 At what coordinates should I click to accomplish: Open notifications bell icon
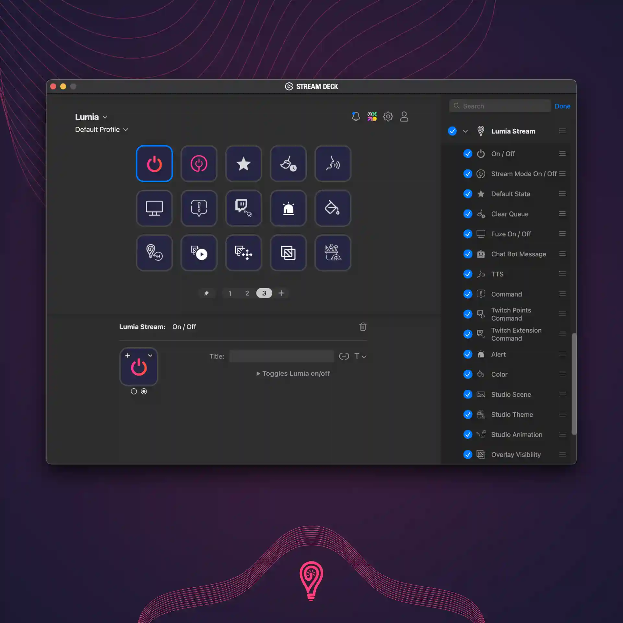tap(356, 116)
